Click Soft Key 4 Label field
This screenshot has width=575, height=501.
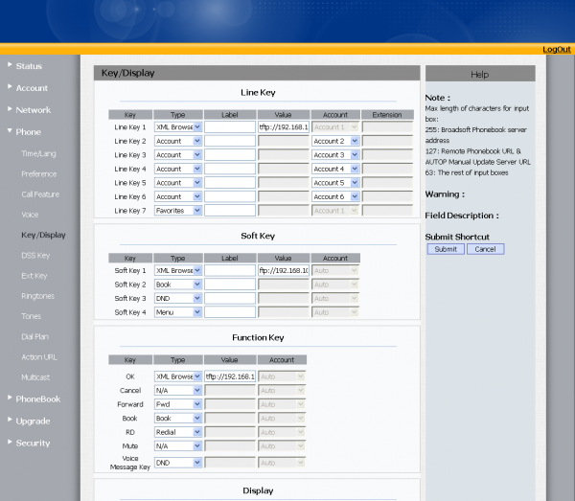click(x=230, y=312)
